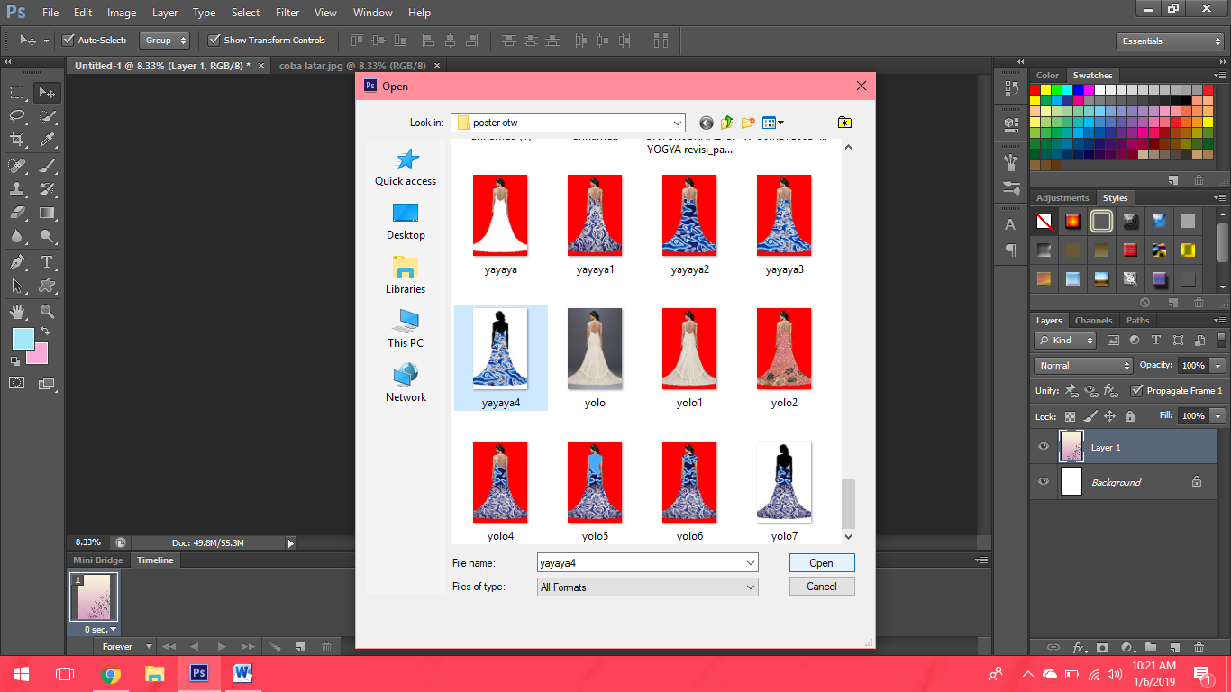Select the Zoom tool
The image size is (1231, 692).
click(47, 312)
